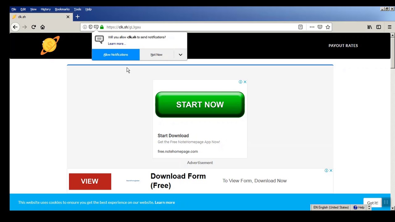Close the clk.sh tab
Image resolution: width=395 pixels, height=222 pixels.
(x=68, y=17)
